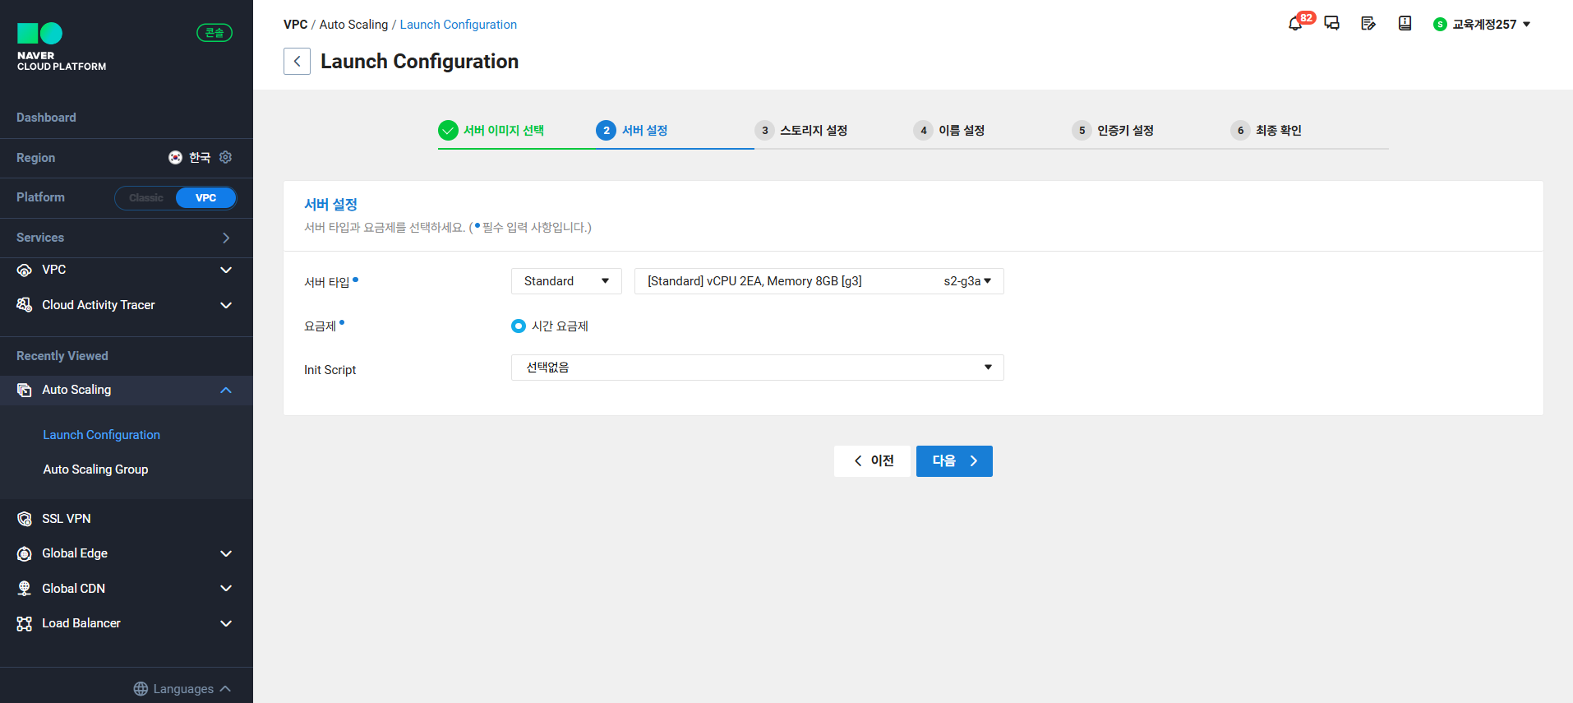Click the Auto Scaling sidebar icon

pos(25,390)
